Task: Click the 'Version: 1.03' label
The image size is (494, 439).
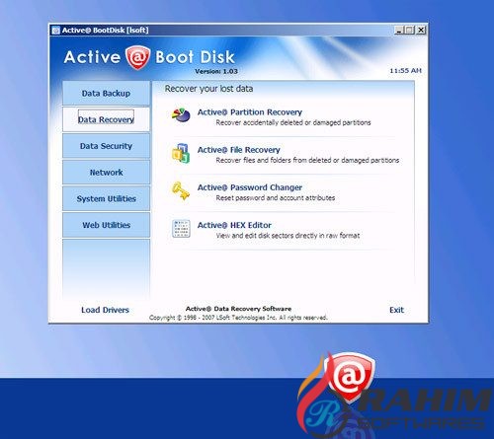Action: [x=216, y=71]
